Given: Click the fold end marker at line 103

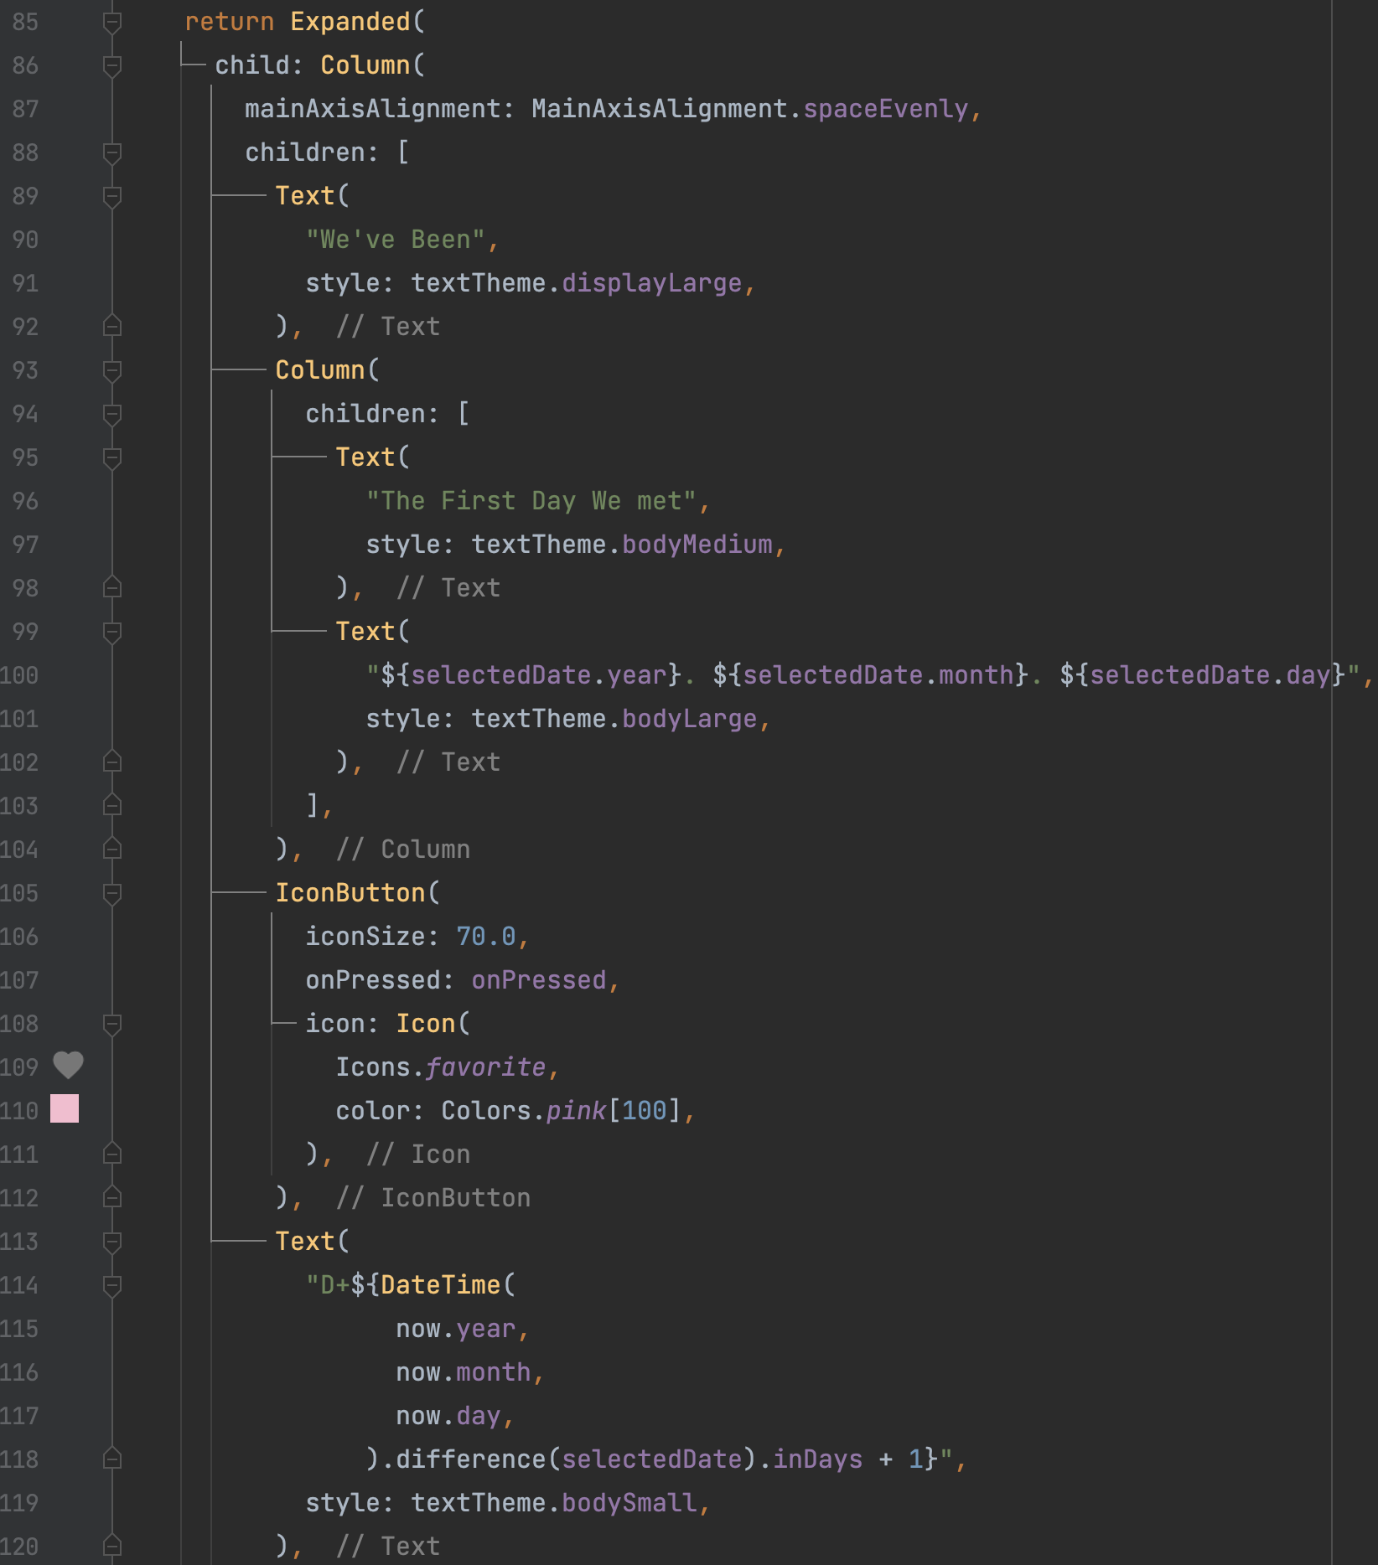Looking at the screenshot, I should coord(112,806).
